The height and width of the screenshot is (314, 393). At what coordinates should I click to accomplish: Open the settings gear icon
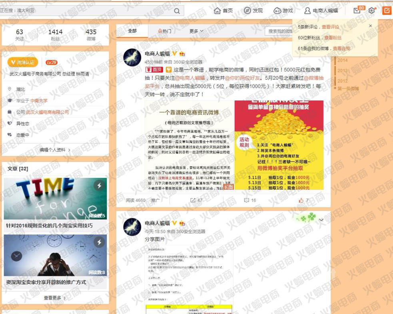click(x=372, y=10)
